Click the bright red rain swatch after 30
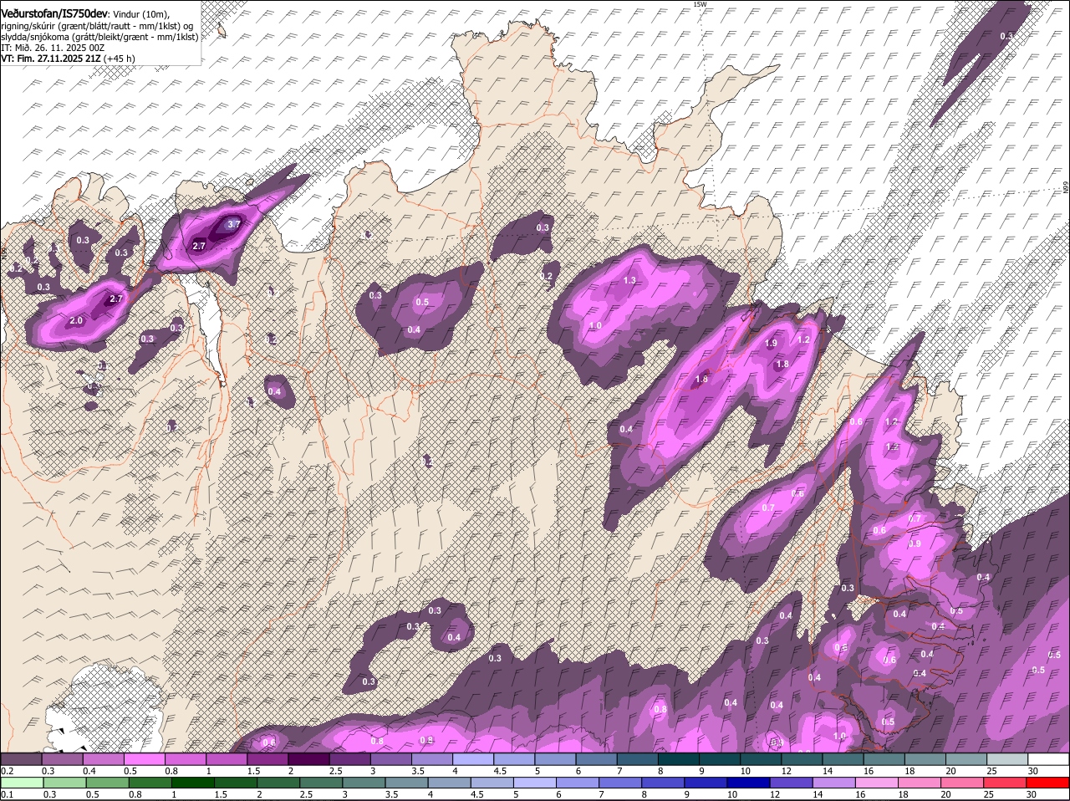 1049,783
